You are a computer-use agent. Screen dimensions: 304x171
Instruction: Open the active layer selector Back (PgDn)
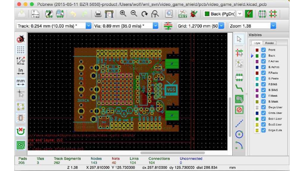pyautogui.click(x=219, y=14)
